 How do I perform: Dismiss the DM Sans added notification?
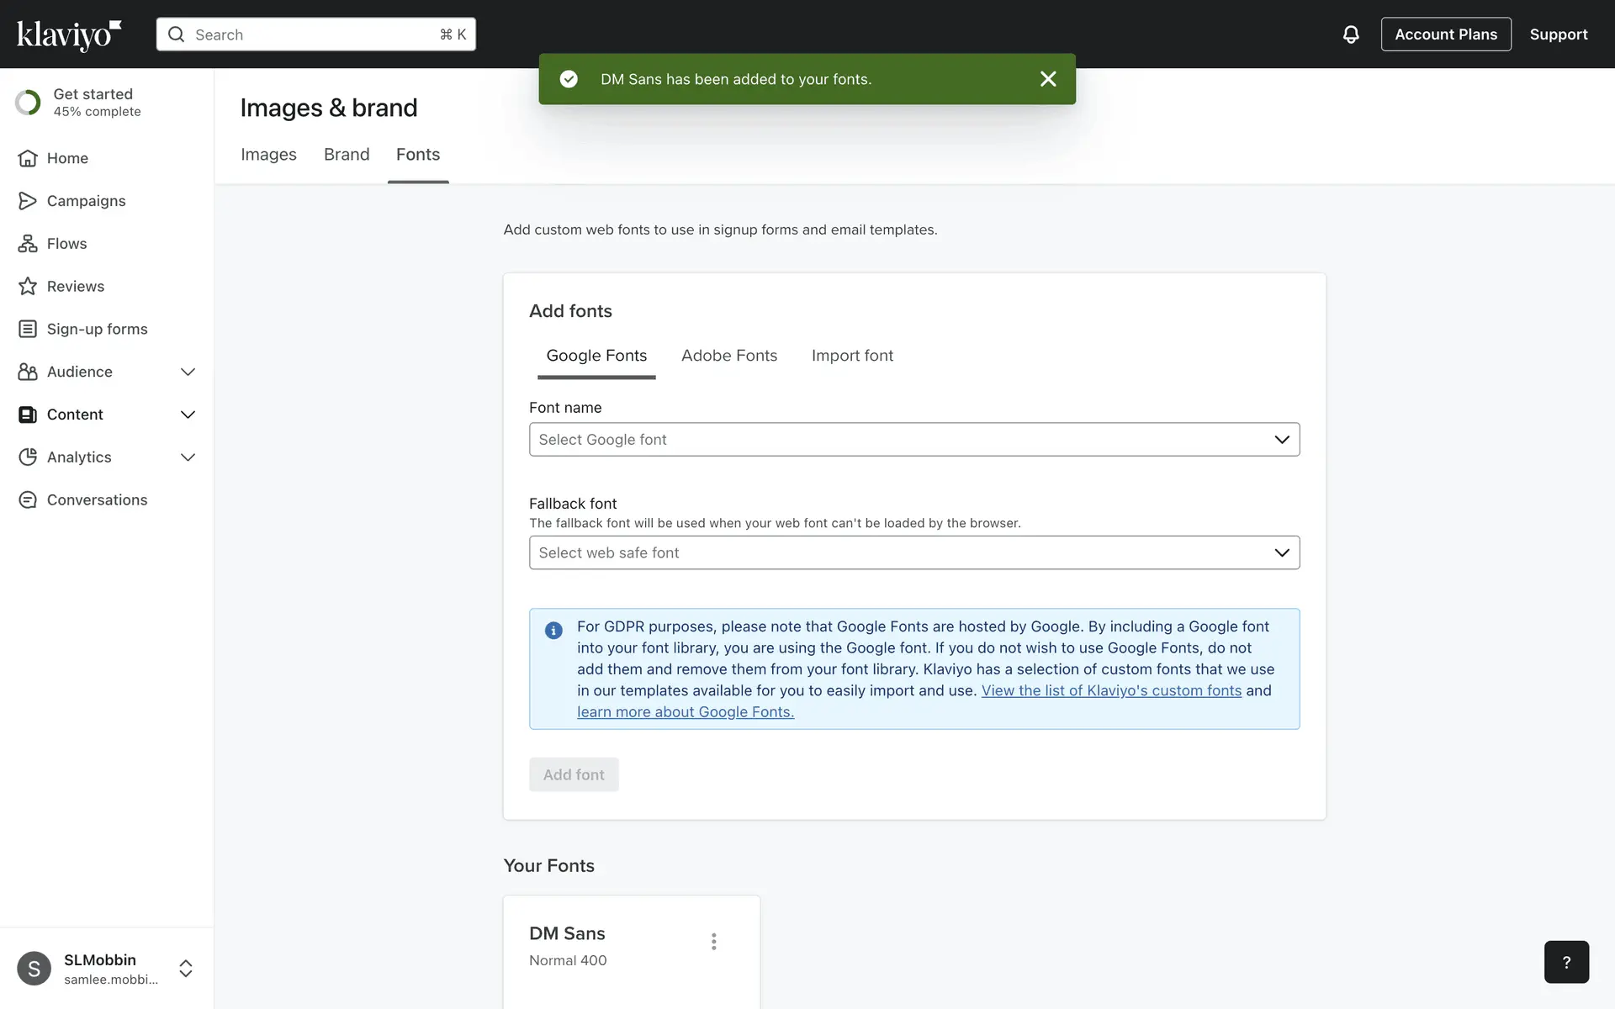pyautogui.click(x=1047, y=79)
